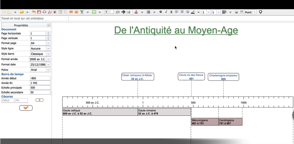The height and width of the screenshot is (144, 294).
Task: Click the lightbulb help icon
Action: click(x=261, y=12)
